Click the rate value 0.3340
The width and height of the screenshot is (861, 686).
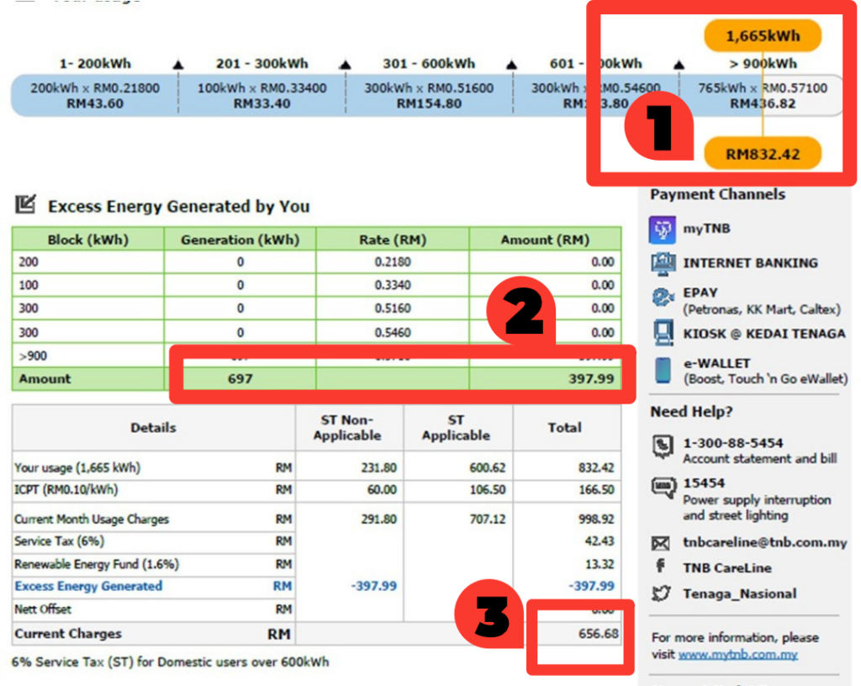click(x=393, y=285)
